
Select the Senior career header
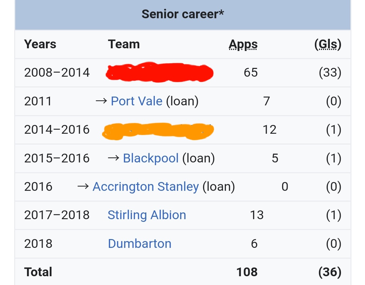(x=183, y=14)
